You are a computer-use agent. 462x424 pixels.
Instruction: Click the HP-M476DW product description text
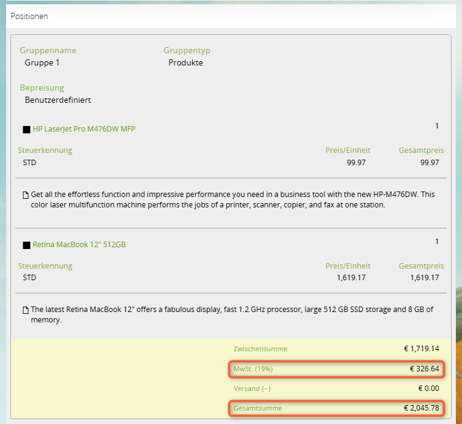[233, 199]
